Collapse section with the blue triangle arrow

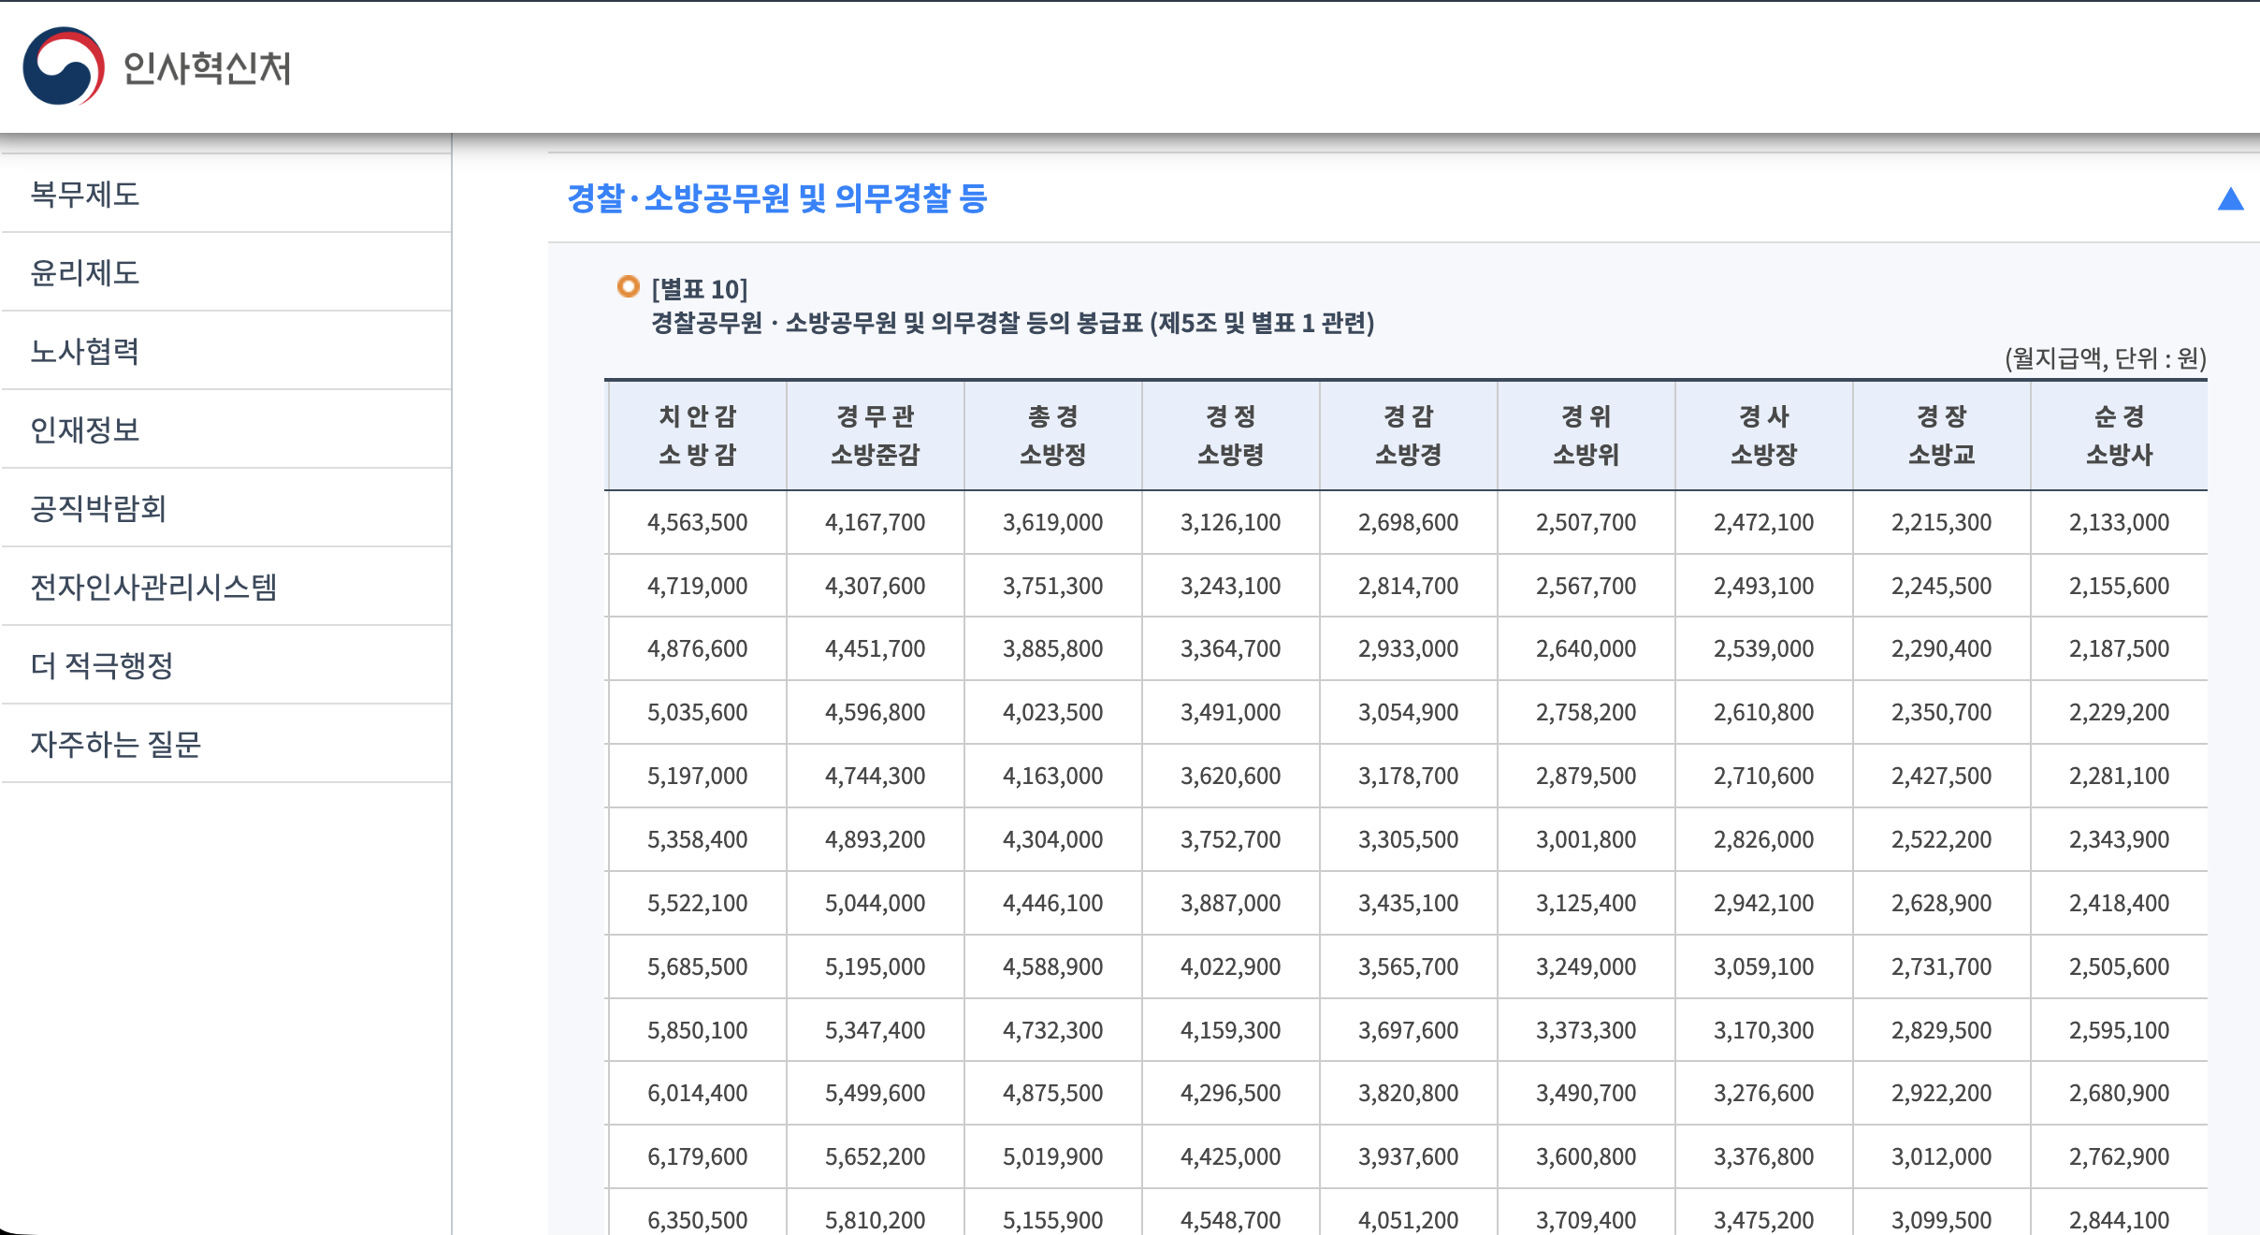(x=2230, y=199)
